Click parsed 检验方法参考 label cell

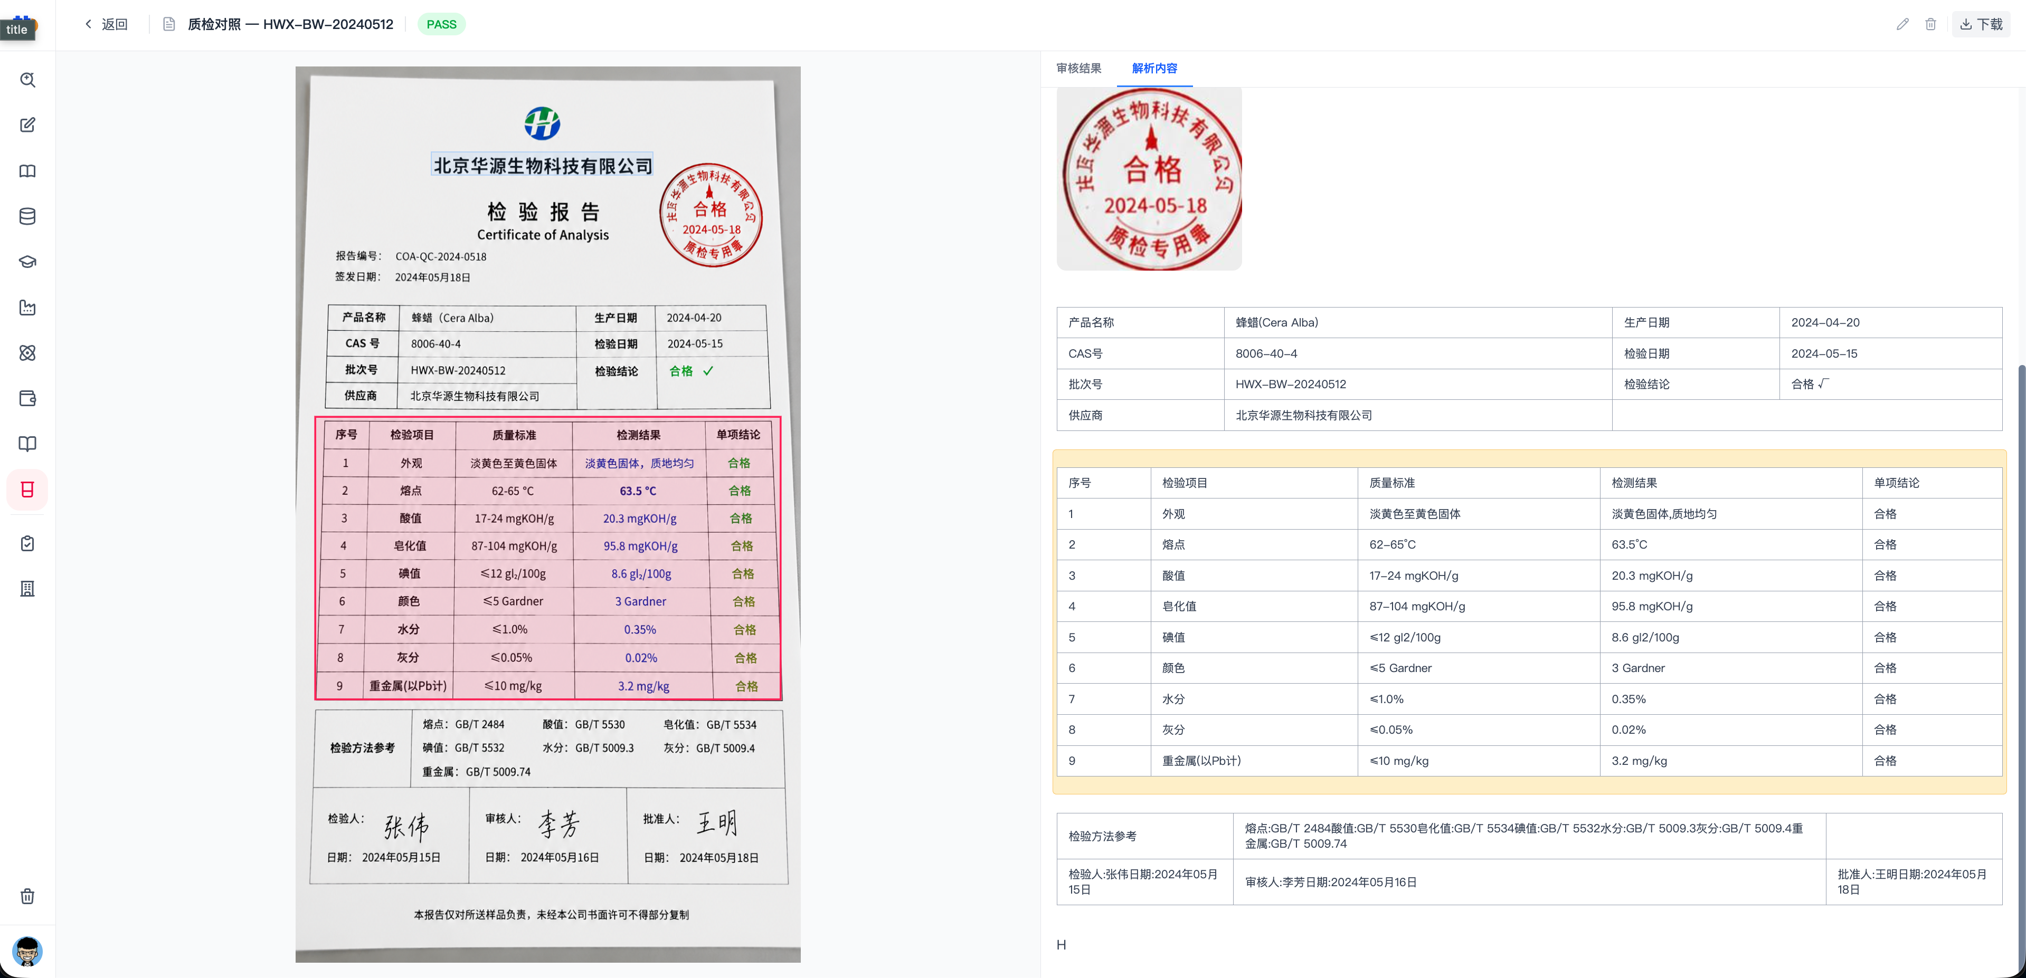(1144, 836)
